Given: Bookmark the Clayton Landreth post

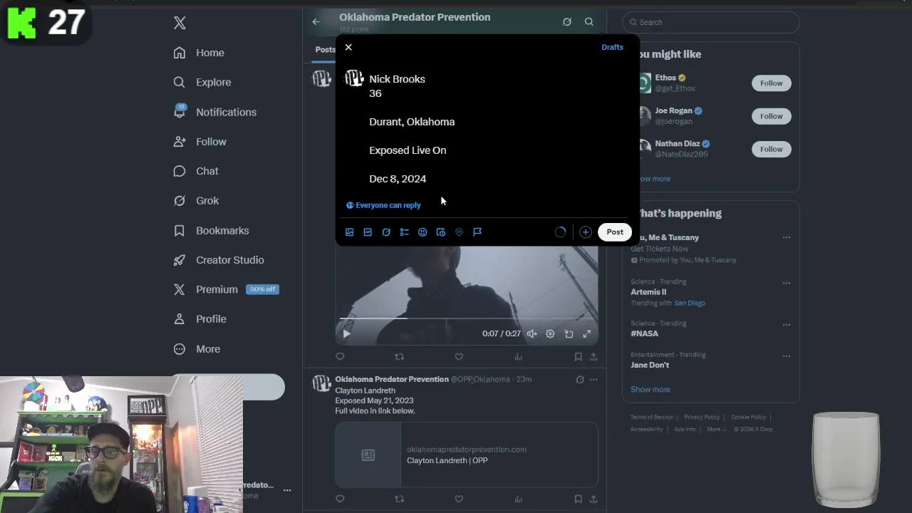Looking at the screenshot, I should pos(578,499).
